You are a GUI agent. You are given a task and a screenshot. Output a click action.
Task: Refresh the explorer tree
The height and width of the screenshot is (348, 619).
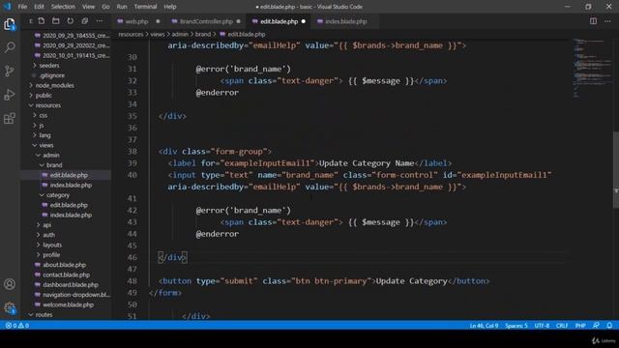70,21
